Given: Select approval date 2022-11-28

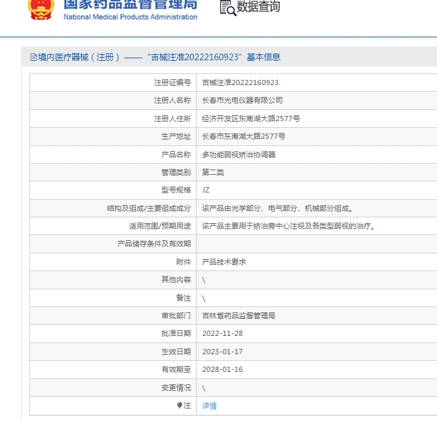Looking at the screenshot, I should pos(222,333).
